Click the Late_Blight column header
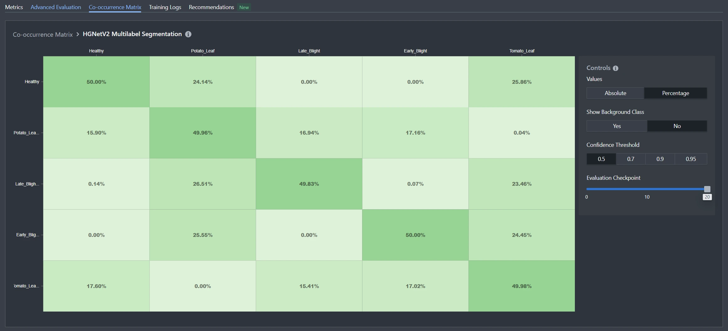The width and height of the screenshot is (728, 331). [309, 51]
